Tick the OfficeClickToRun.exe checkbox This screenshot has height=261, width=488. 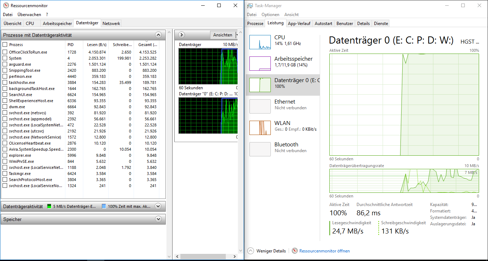tap(5, 52)
